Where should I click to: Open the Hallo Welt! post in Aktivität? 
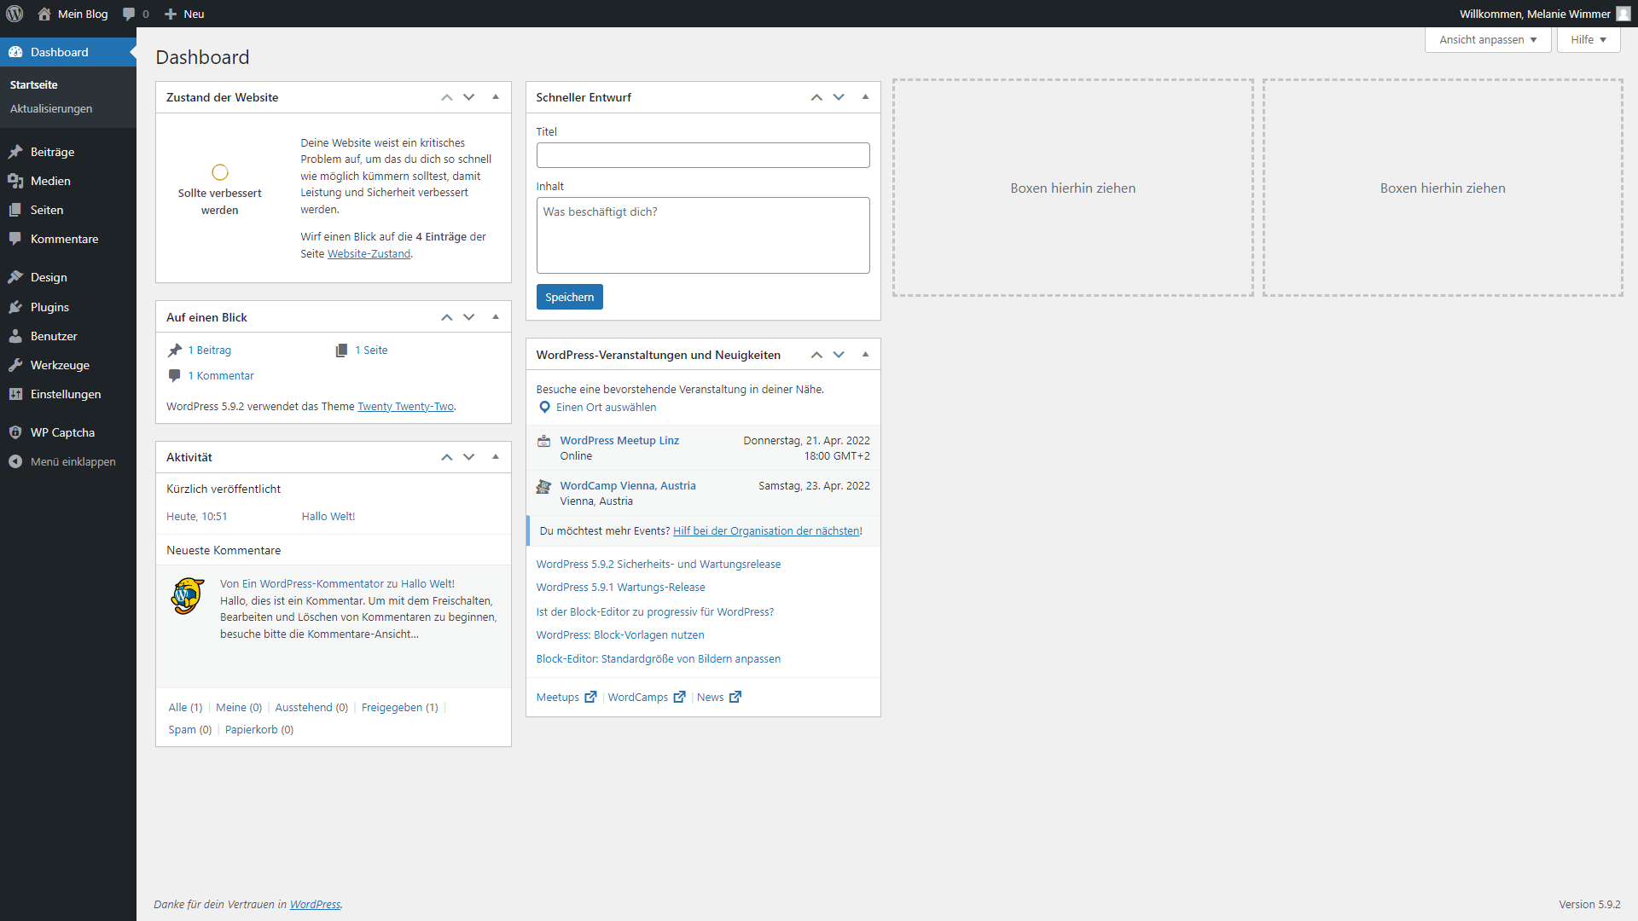[x=328, y=516]
